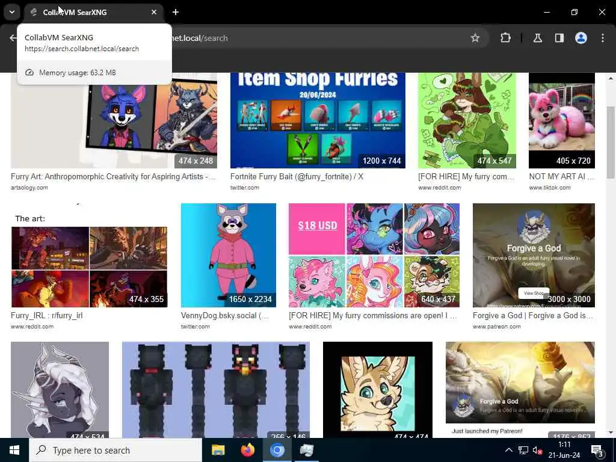The width and height of the screenshot is (616, 462).
Task: Open the $18 USD commissions collage image
Action: click(374, 255)
